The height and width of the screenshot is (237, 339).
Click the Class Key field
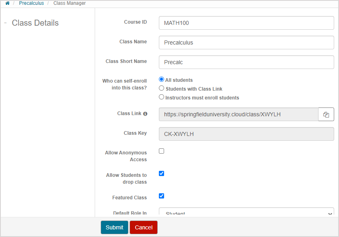(x=246, y=134)
